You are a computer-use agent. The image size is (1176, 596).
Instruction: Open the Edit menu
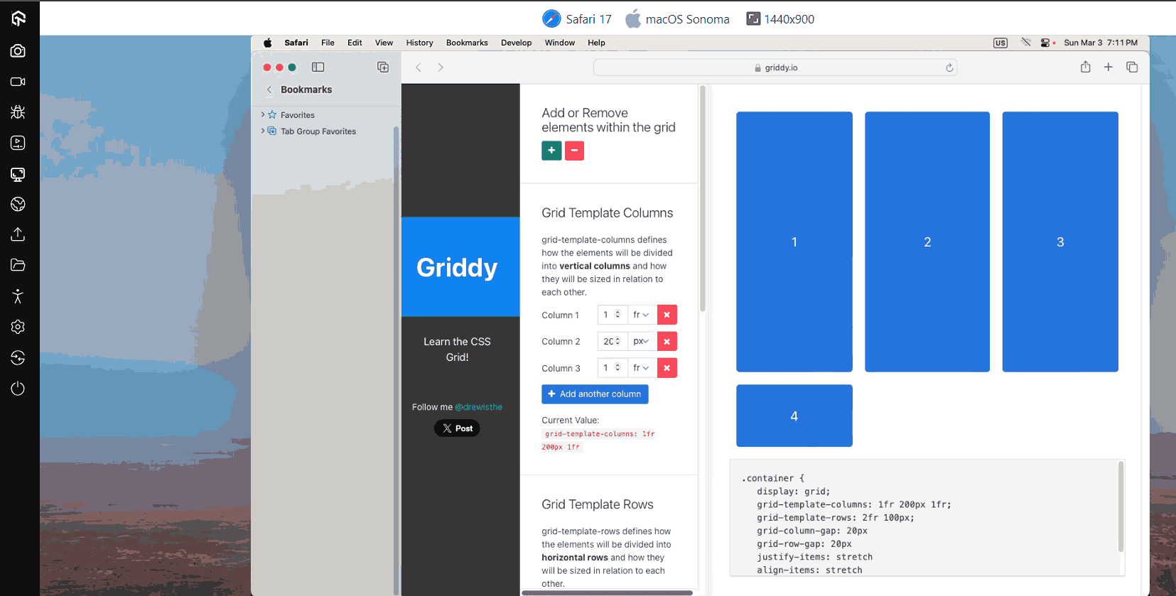tap(355, 43)
